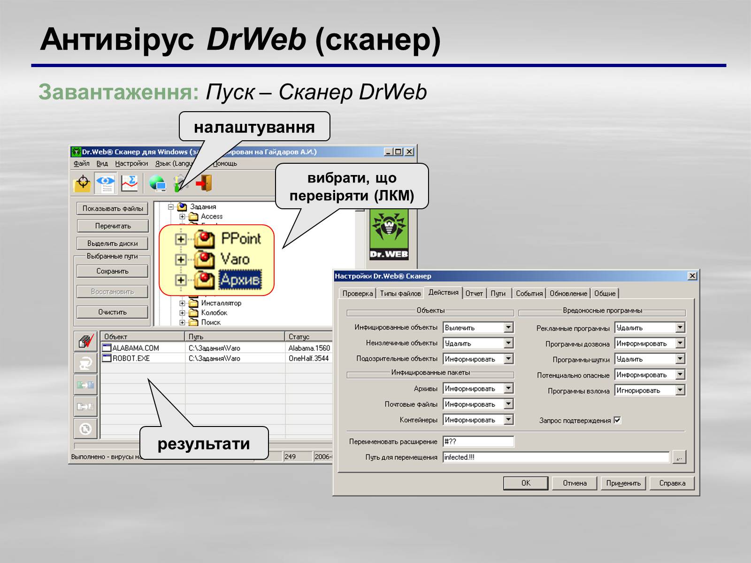The image size is (751, 563).
Task: Click the move files icon with green arrow
Action: tap(86, 385)
